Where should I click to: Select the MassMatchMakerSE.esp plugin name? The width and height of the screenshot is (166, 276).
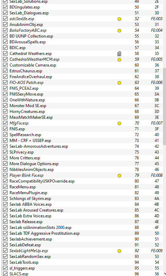(x=31, y=117)
